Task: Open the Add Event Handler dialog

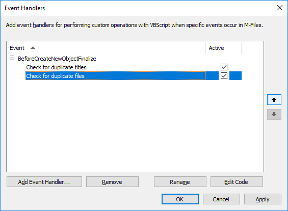Action: pos(44,182)
